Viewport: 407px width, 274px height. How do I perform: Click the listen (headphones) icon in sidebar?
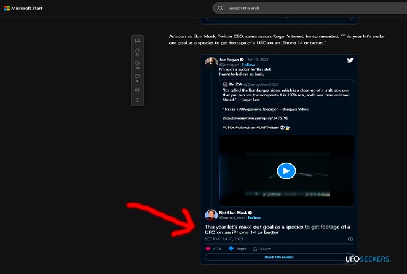coord(137,41)
